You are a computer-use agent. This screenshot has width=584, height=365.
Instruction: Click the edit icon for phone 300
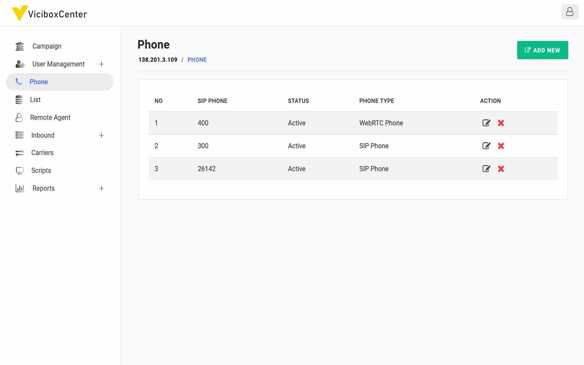[x=486, y=146]
